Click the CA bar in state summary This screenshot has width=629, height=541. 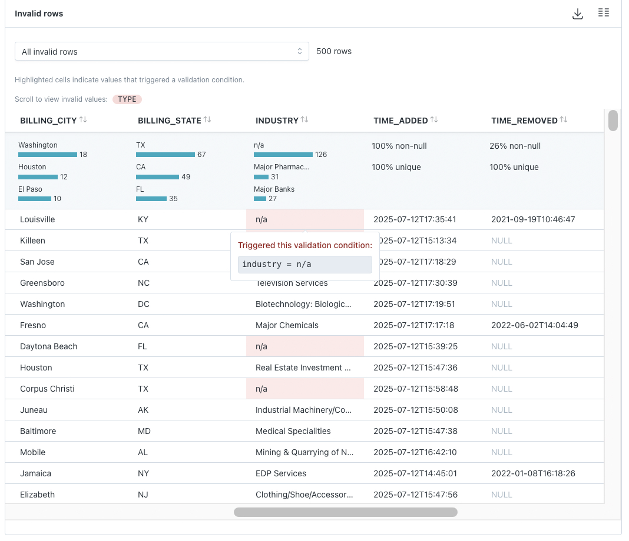point(158,177)
